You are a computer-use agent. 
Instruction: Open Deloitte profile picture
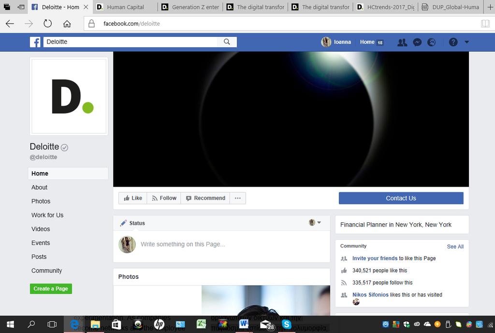point(69,96)
